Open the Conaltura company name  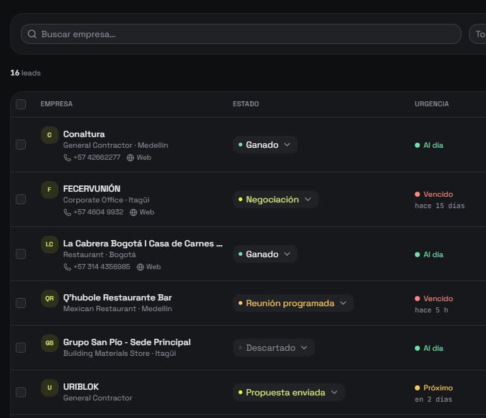pyautogui.click(x=84, y=135)
